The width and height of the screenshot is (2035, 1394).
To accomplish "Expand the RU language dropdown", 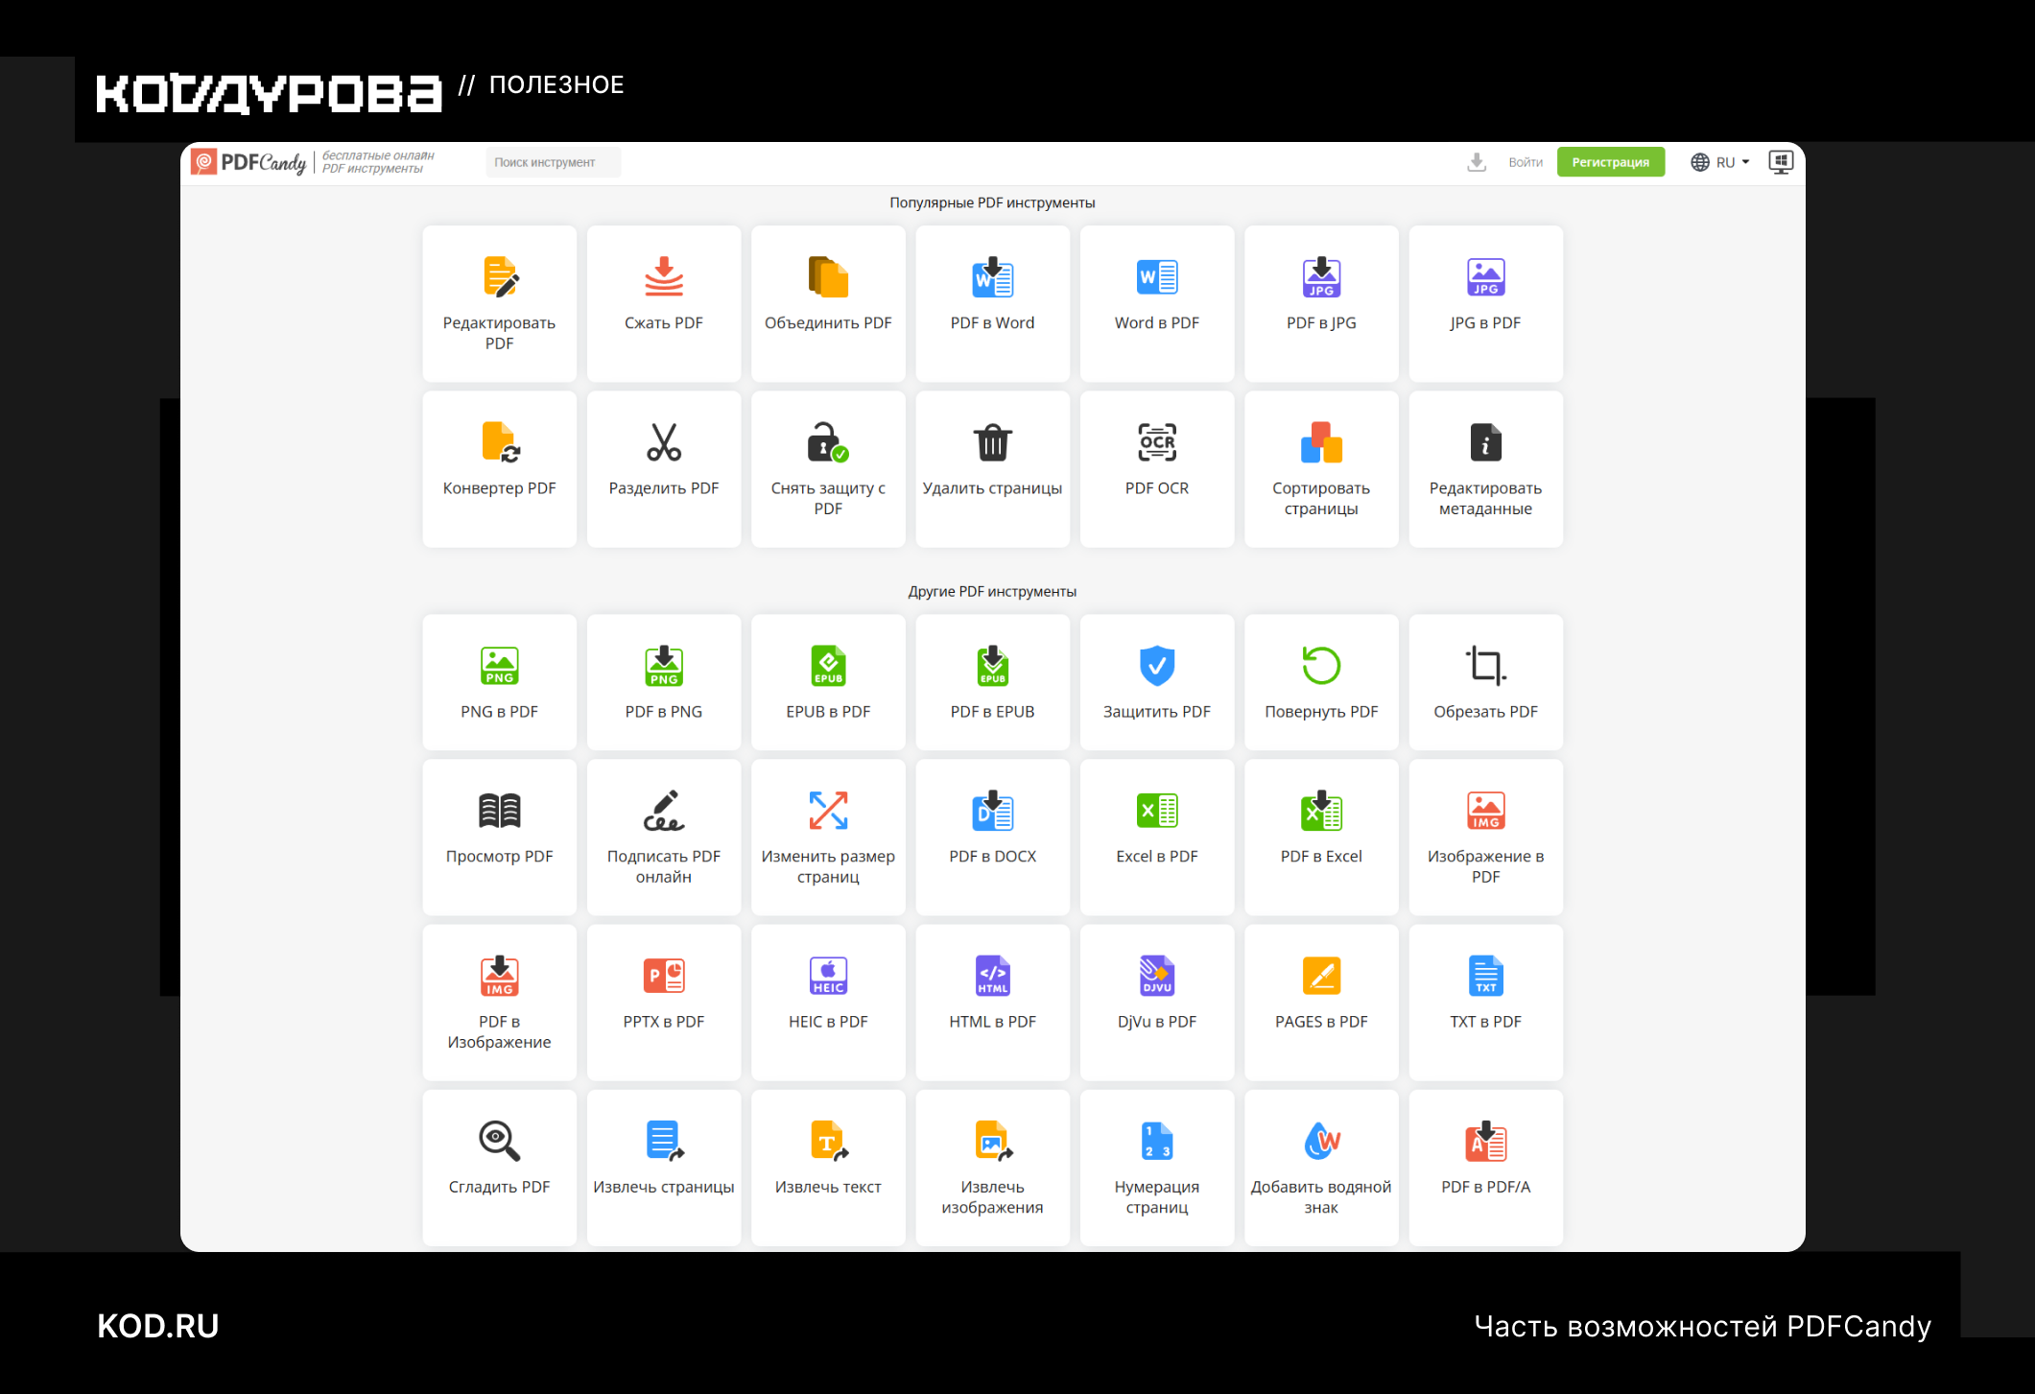I will 1720,162.
